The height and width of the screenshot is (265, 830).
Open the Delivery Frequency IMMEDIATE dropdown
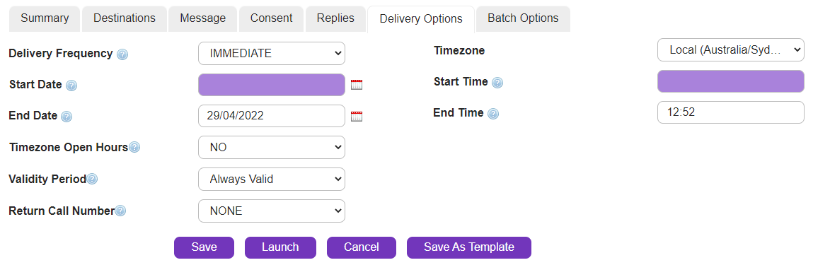point(272,54)
